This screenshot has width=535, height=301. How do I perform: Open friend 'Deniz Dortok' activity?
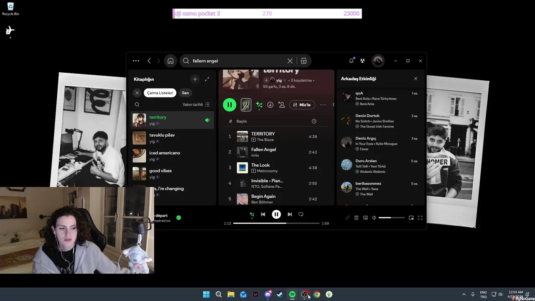tap(380, 121)
